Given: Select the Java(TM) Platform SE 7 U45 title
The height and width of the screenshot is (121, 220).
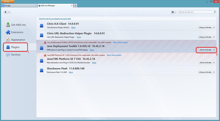Looking at the screenshot, I should (x=71, y=59).
